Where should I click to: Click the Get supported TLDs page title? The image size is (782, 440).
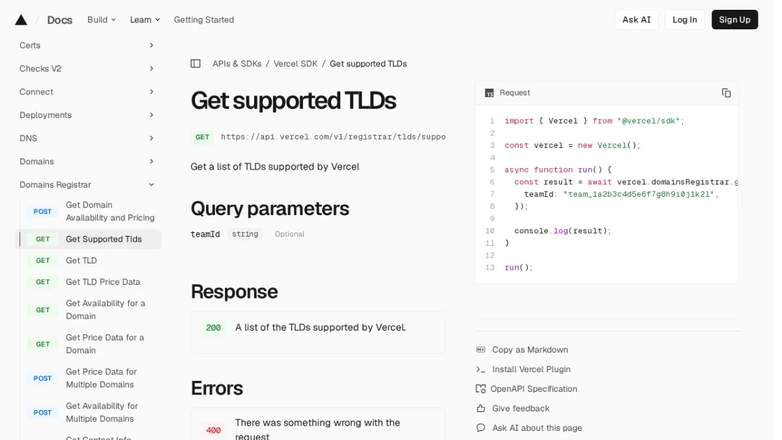coord(293,100)
